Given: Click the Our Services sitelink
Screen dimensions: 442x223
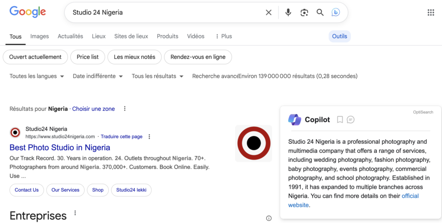Looking at the screenshot, I should pos(66,190).
